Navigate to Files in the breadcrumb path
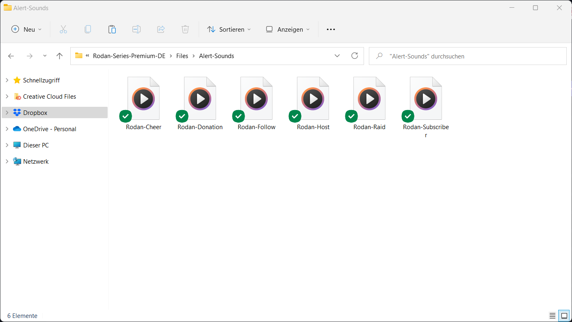Screen dimensions: 572x322 tap(182, 56)
